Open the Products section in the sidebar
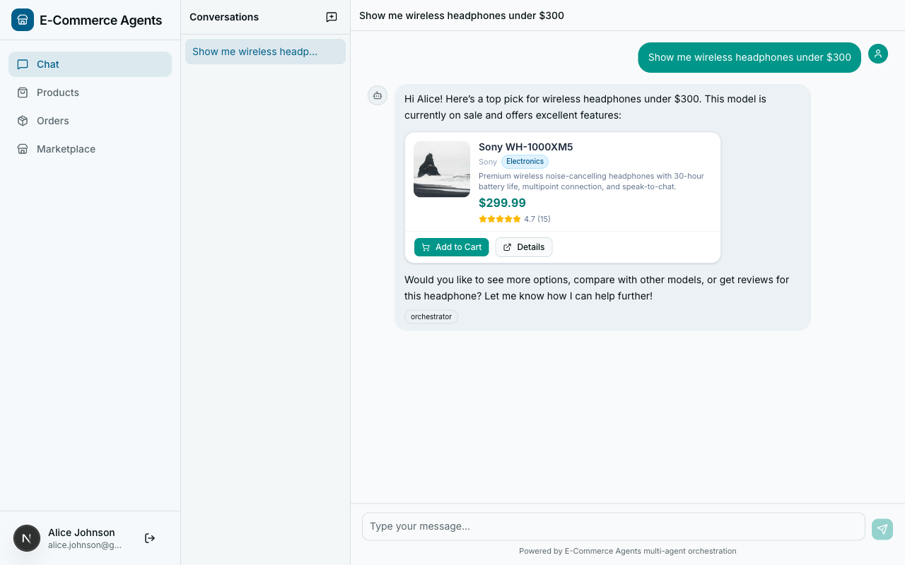This screenshot has width=905, height=565. [57, 93]
